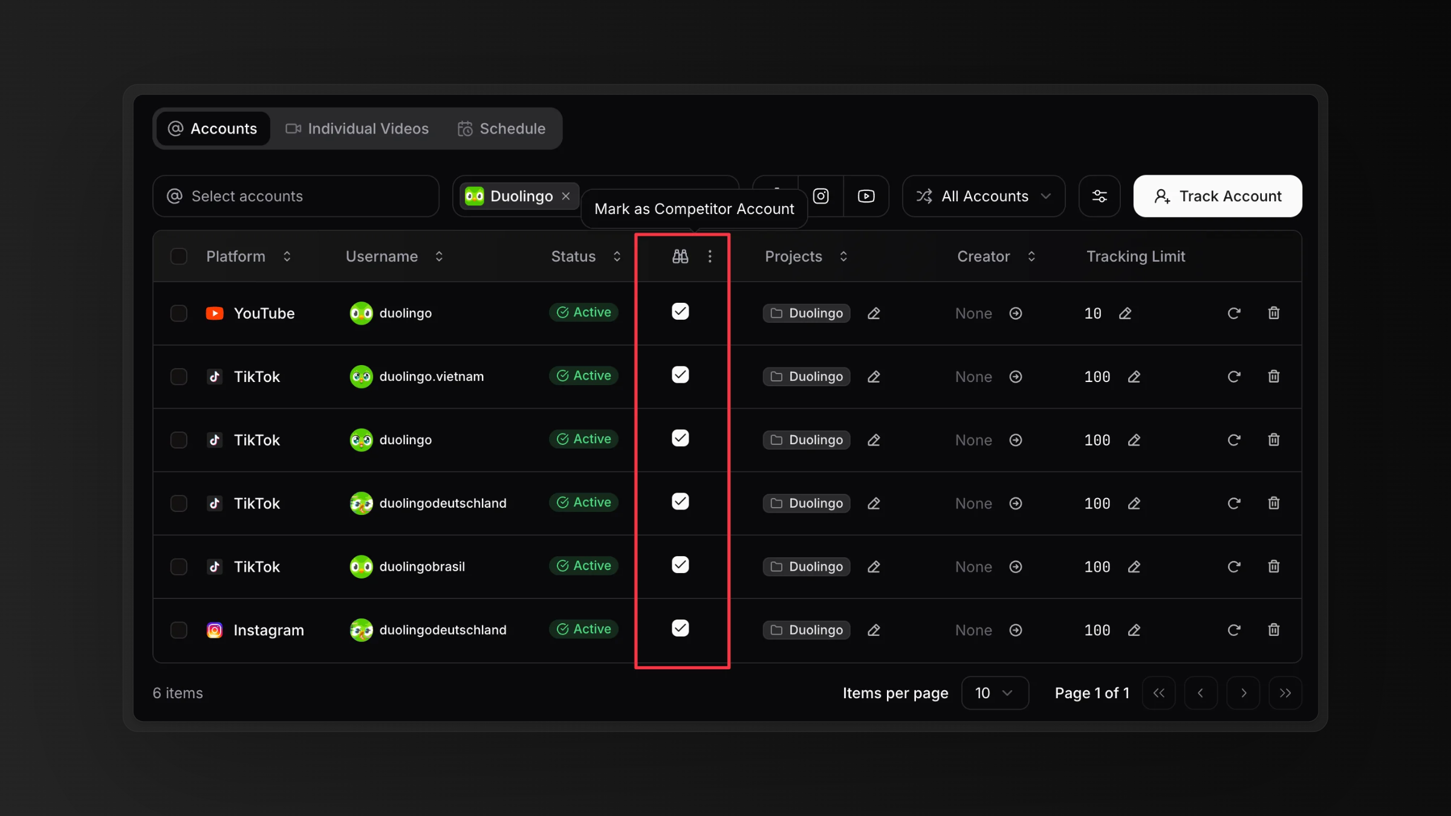Edit project for YouTube duolingo row
1451x816 pixels.
874,313
